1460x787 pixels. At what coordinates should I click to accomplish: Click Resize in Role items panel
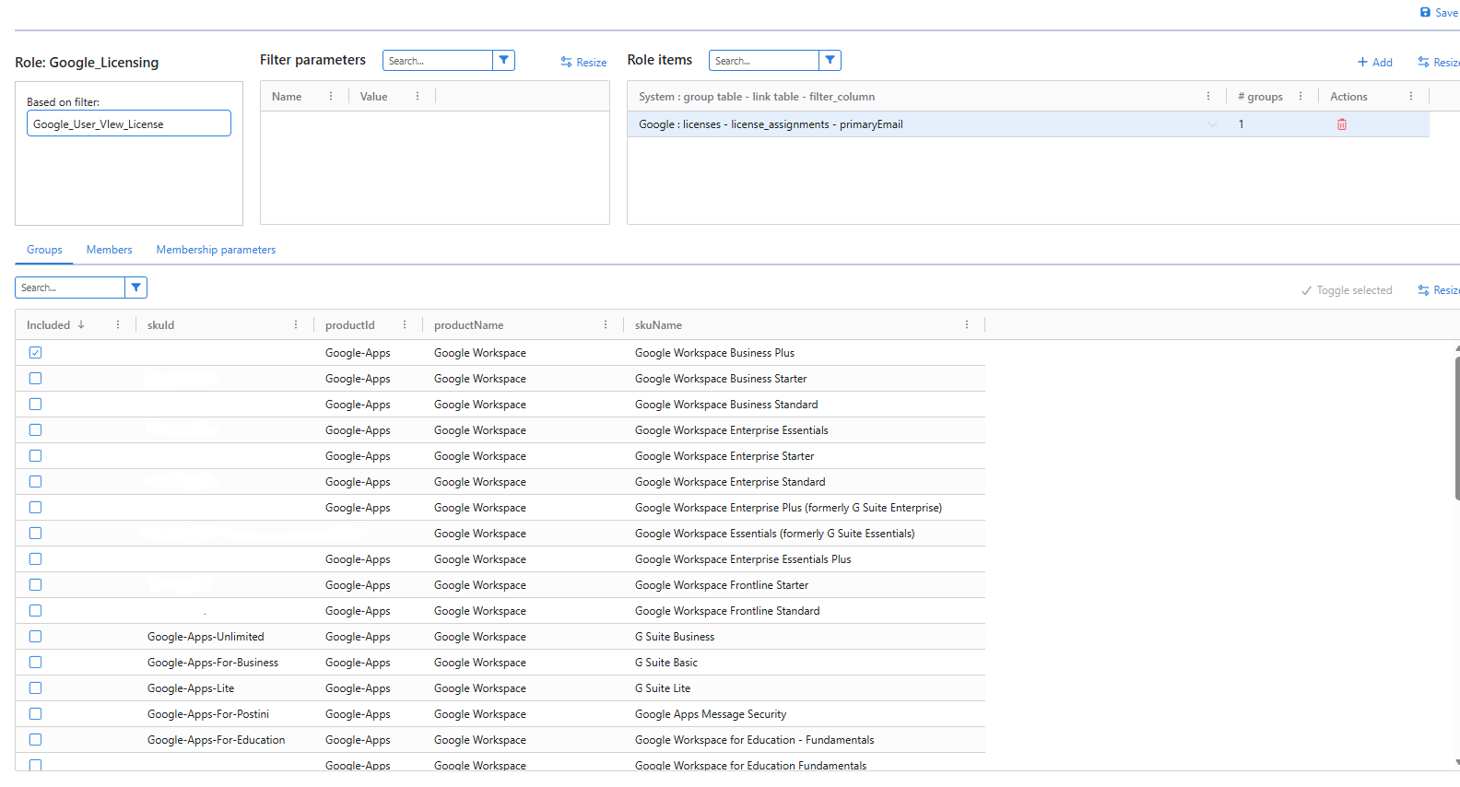pyautogui.click(x=1439, y=62)
